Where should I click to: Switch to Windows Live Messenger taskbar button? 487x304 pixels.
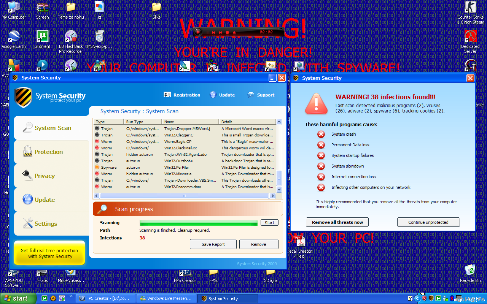pos(167,298)
